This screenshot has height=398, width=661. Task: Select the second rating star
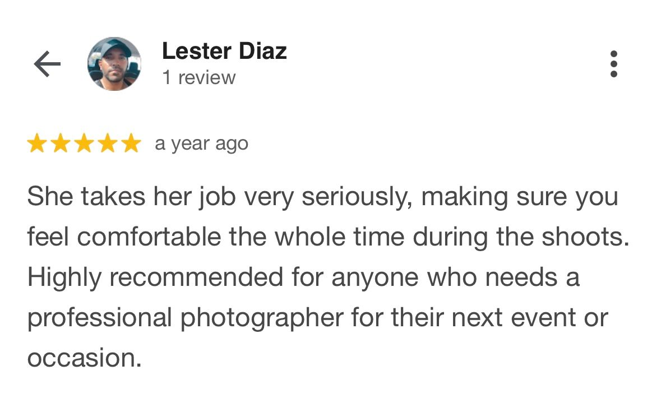[x=61, y=144]
